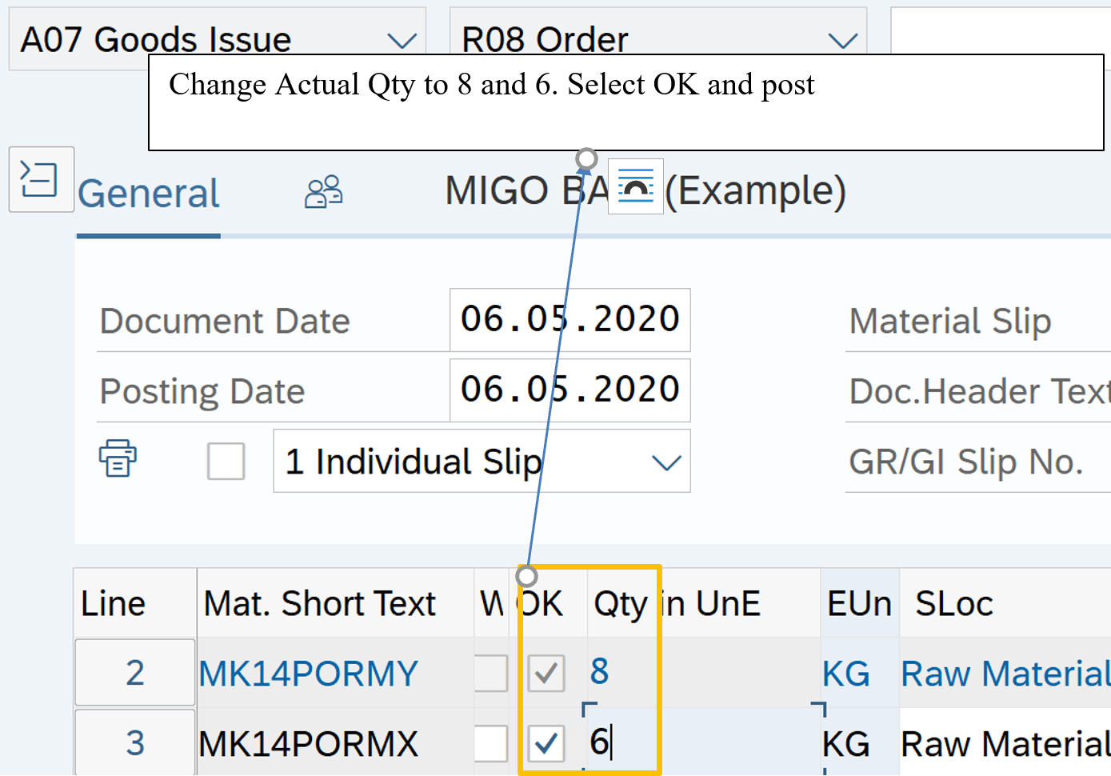
Task: Click the Posting Date field
Action: [569, 390]
